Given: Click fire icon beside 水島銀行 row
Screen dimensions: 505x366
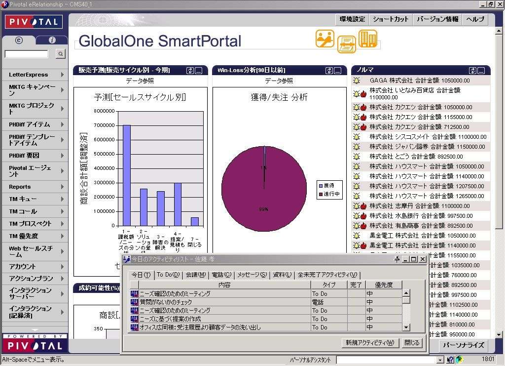Looking at the screenshot, I should (363, 216).
